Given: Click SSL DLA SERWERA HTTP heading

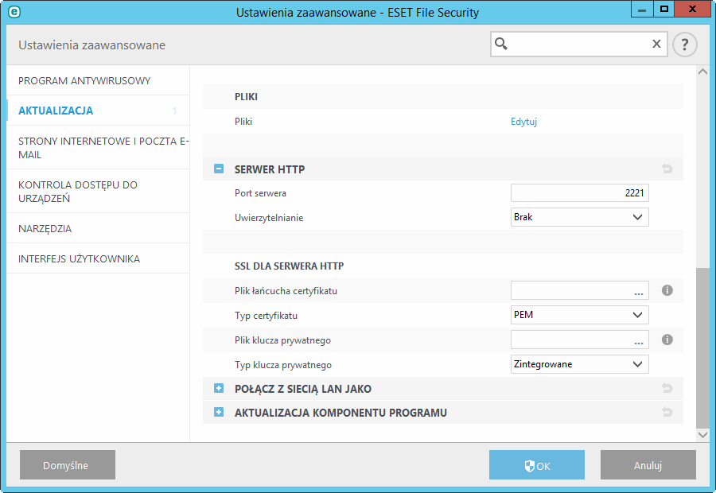Looking at the screenshot, I should coord(289,266).
